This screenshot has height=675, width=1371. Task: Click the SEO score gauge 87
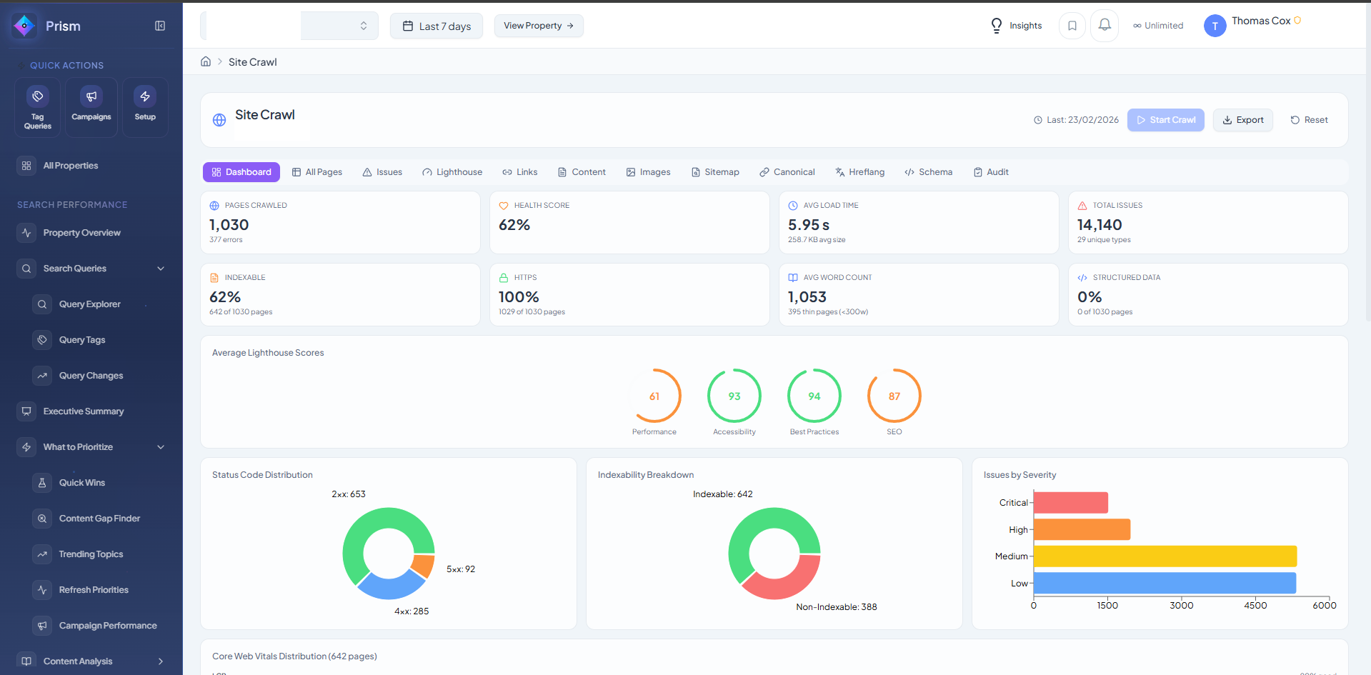pos(894,396)
